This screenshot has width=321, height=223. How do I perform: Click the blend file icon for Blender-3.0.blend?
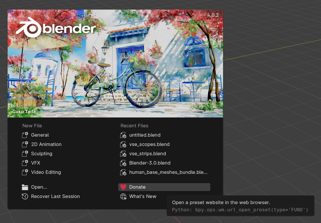123,163
